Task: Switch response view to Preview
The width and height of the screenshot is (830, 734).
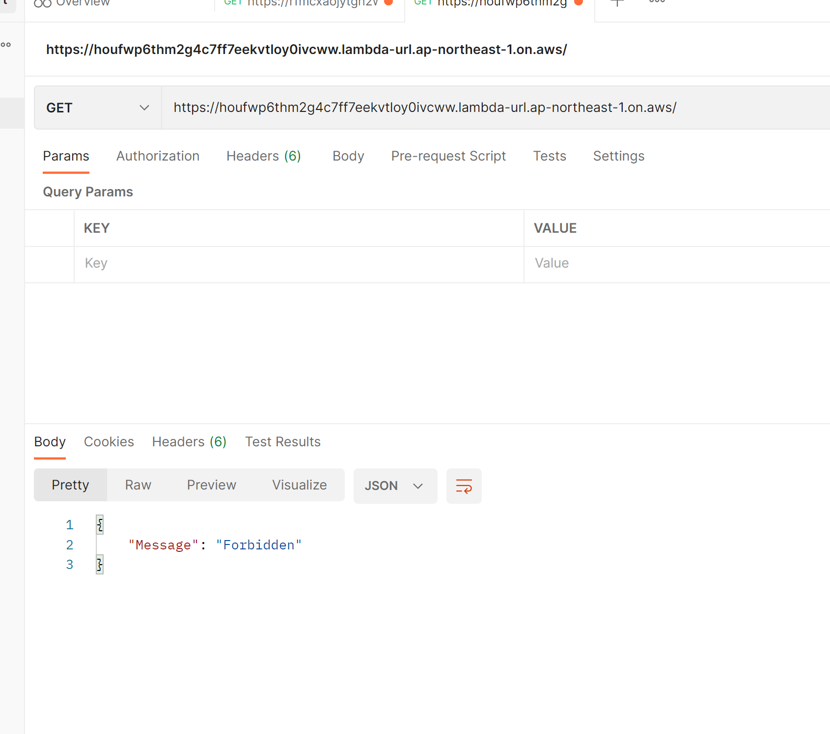Action: (211, 485)
